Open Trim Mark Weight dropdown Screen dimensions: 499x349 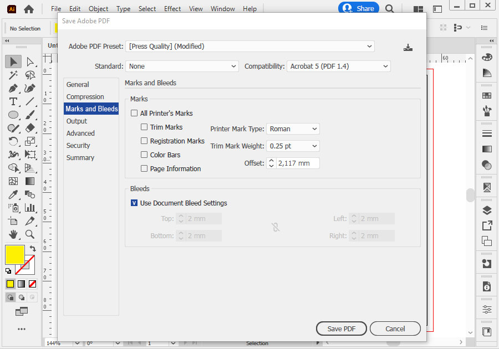click(x=293, y=146)
